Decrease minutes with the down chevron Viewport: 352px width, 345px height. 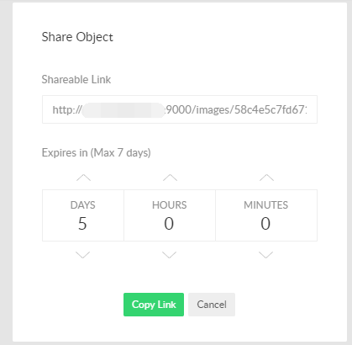point(265,255)
